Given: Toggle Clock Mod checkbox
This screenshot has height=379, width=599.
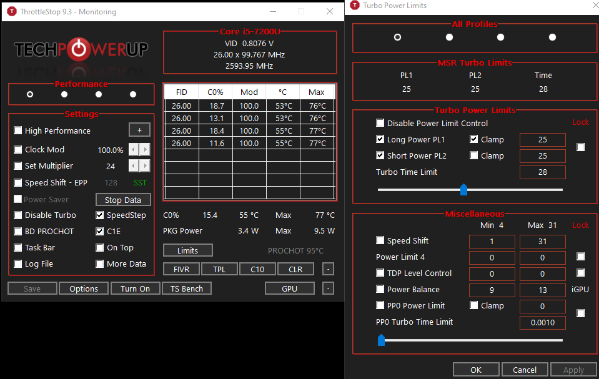Looking at the screenshot, I should click(x=18, y=149).
